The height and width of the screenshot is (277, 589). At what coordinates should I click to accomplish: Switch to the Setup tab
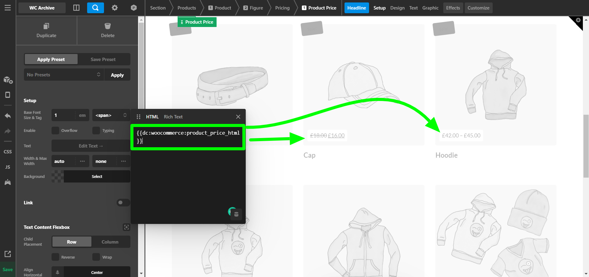coord(379,8)
